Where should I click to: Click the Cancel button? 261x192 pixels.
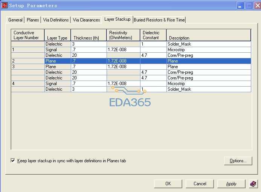point(200,184)
